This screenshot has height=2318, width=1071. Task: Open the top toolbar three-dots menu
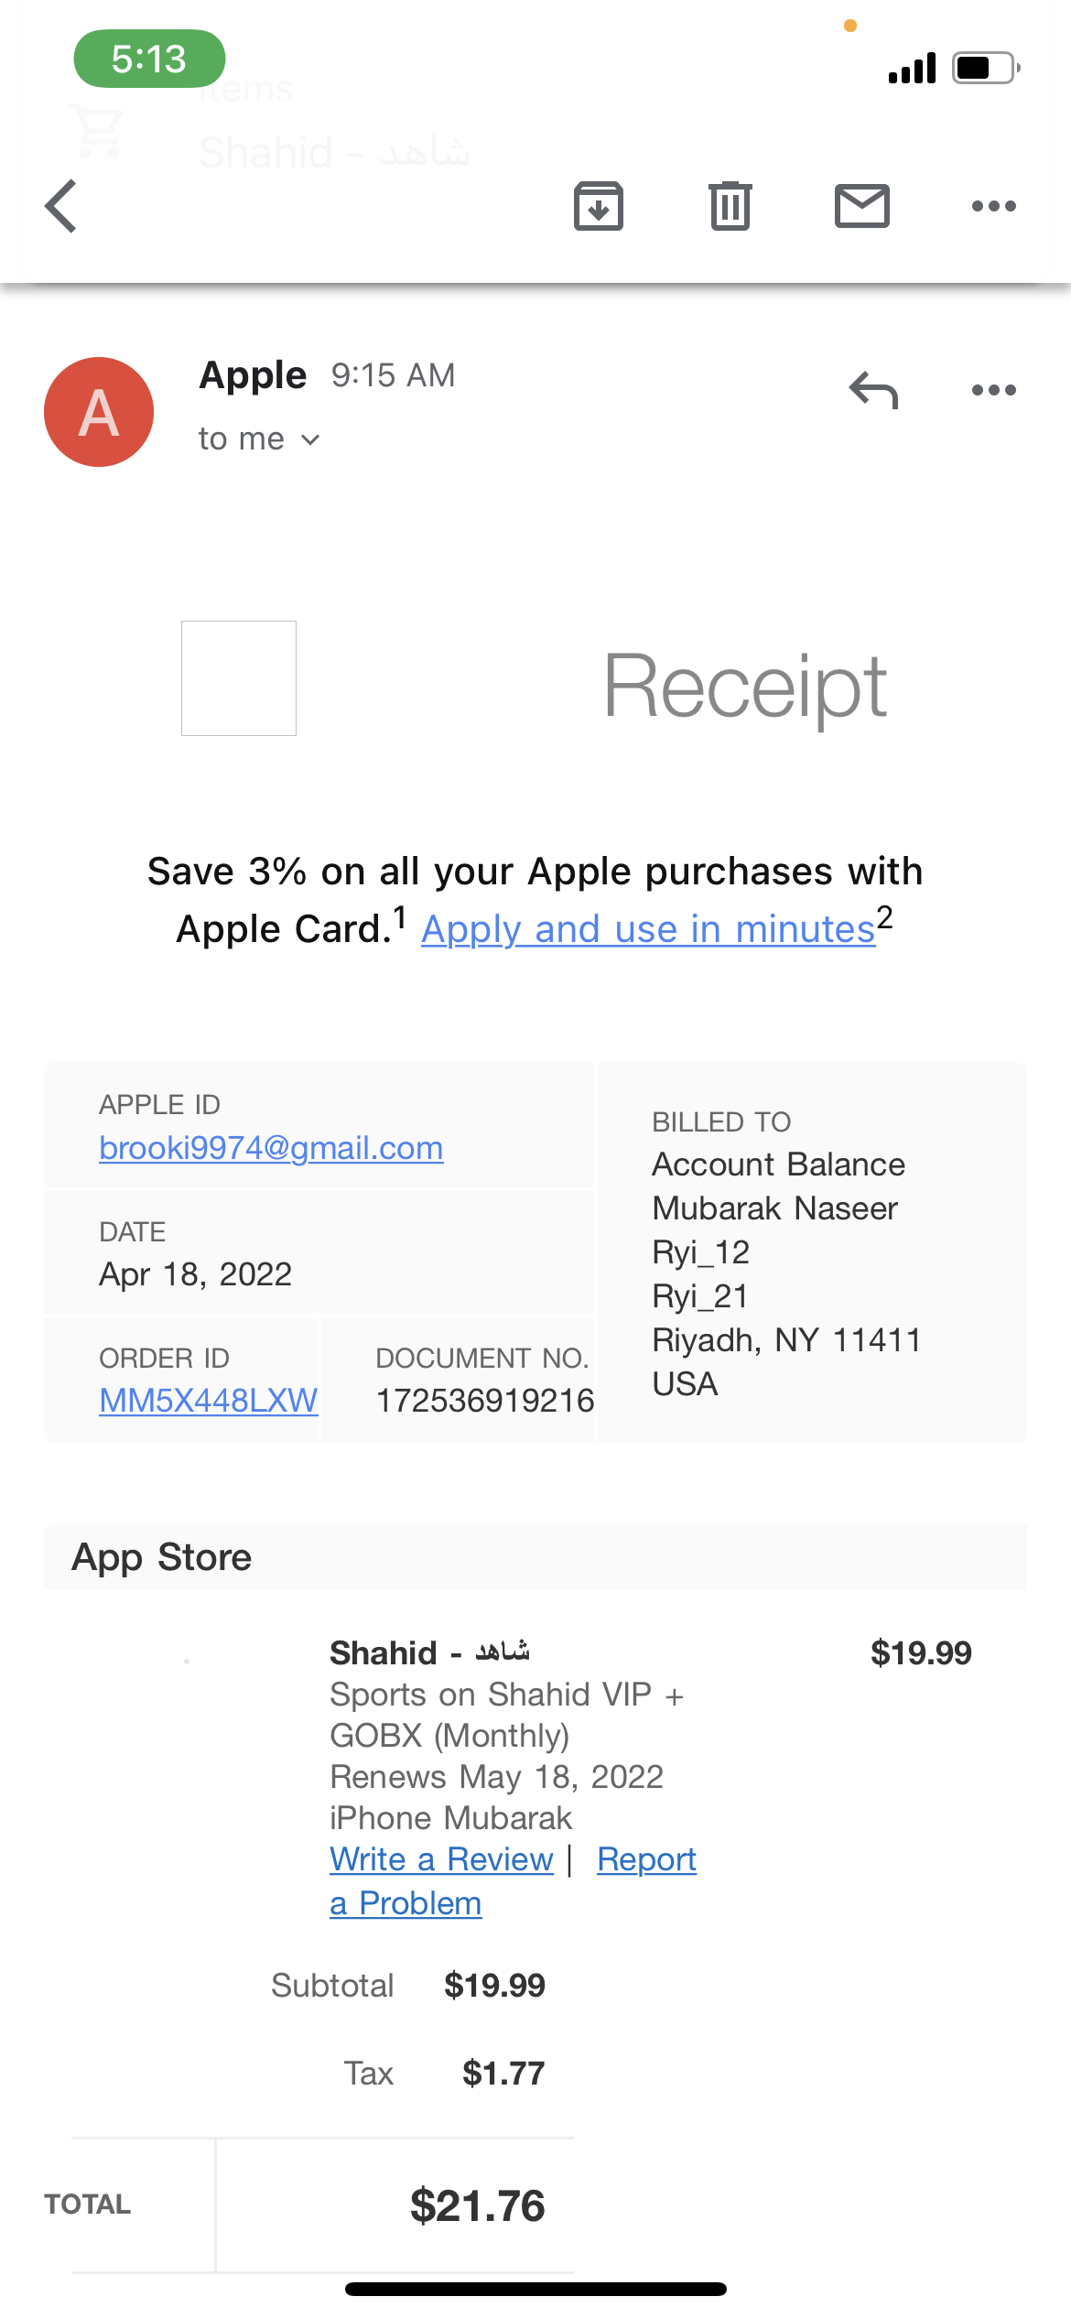[x=993, y=206]
